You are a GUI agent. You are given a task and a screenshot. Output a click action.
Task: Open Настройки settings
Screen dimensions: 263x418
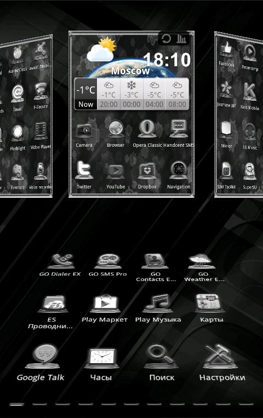[x=220, y=356]
